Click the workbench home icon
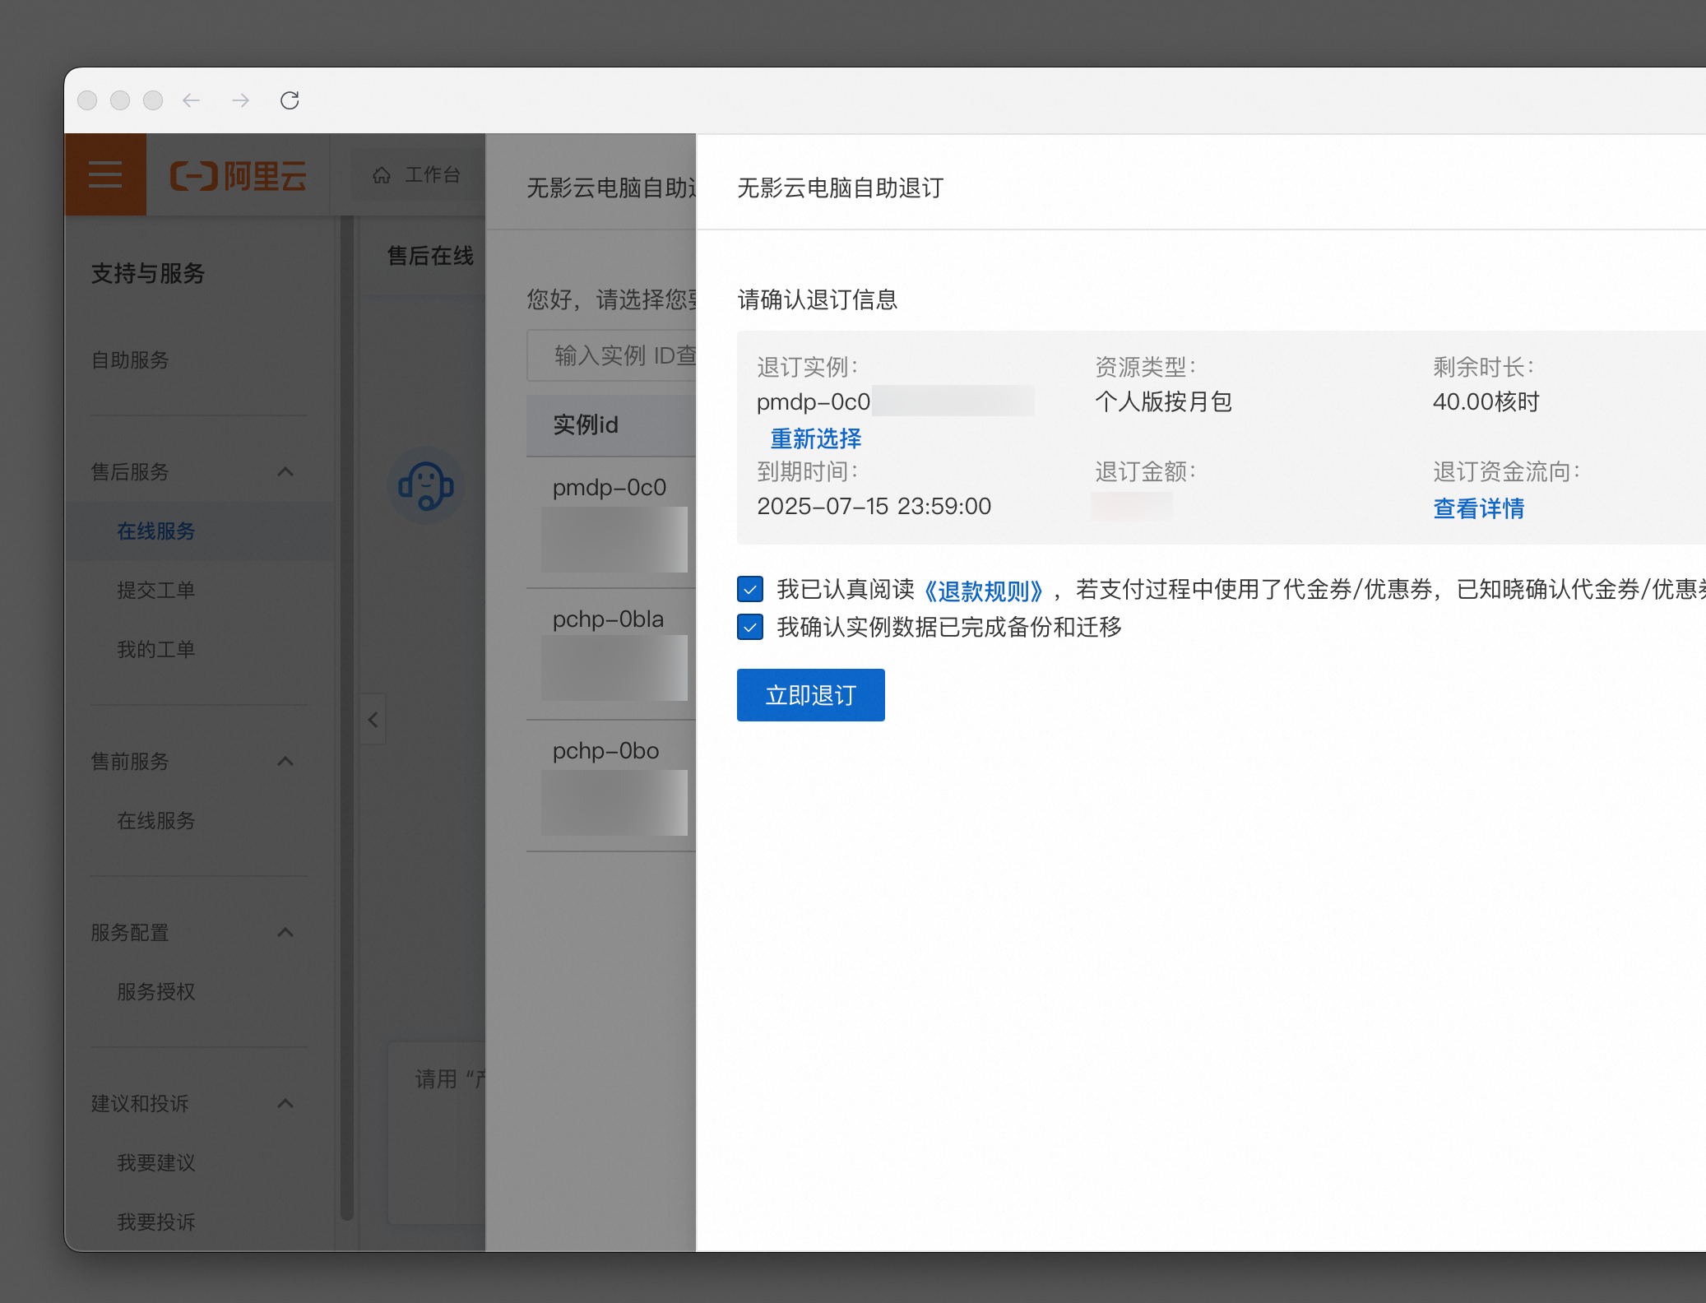 coord(382,175)
